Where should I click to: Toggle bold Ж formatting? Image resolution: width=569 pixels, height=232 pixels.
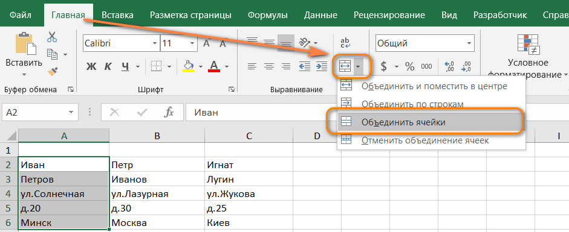pyautogui.click(x=91, y=66)
